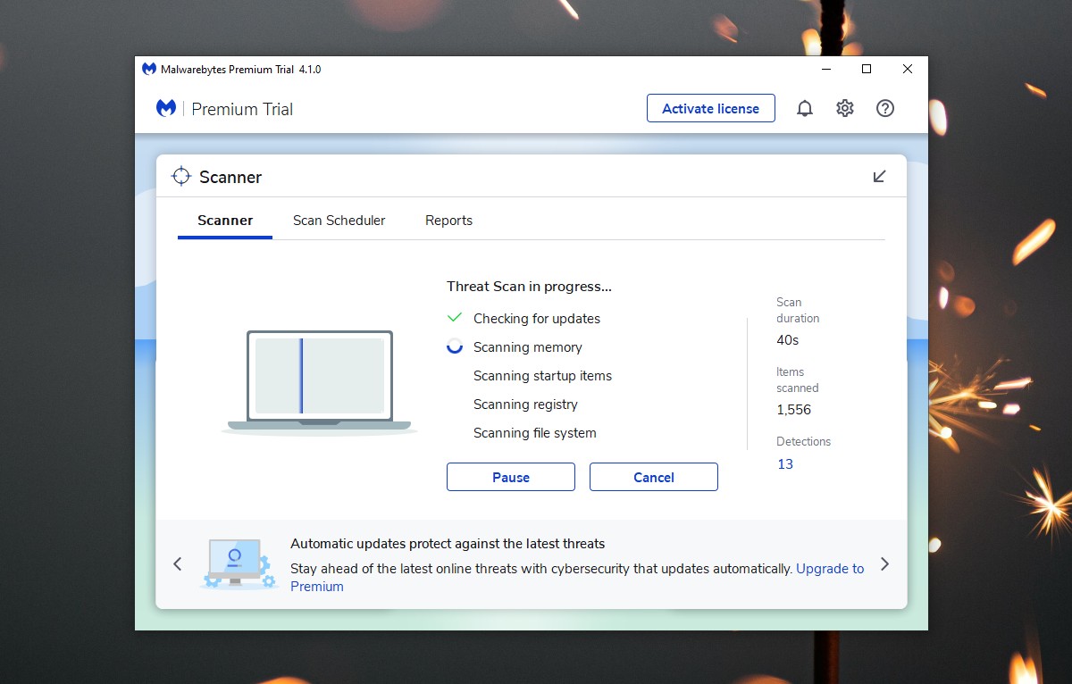Open settings via the gear icon
1072x684 pixels.
pyautogui.click(x=845, y=108)
